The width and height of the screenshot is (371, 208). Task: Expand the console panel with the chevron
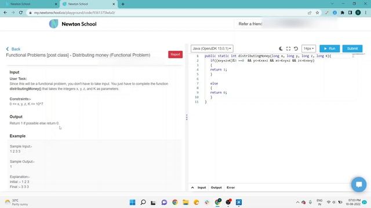192,188
